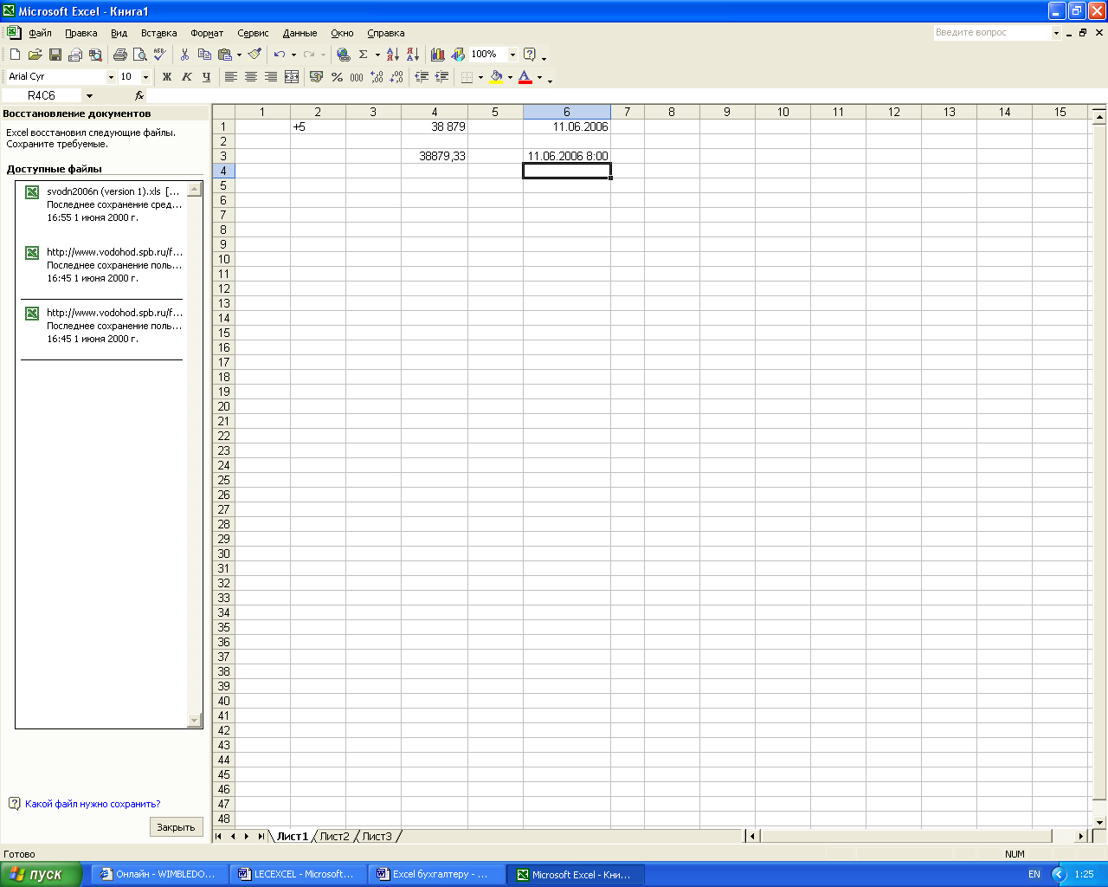Open the Формат menu
1108x887 pixels.
(x=207, y=33)
